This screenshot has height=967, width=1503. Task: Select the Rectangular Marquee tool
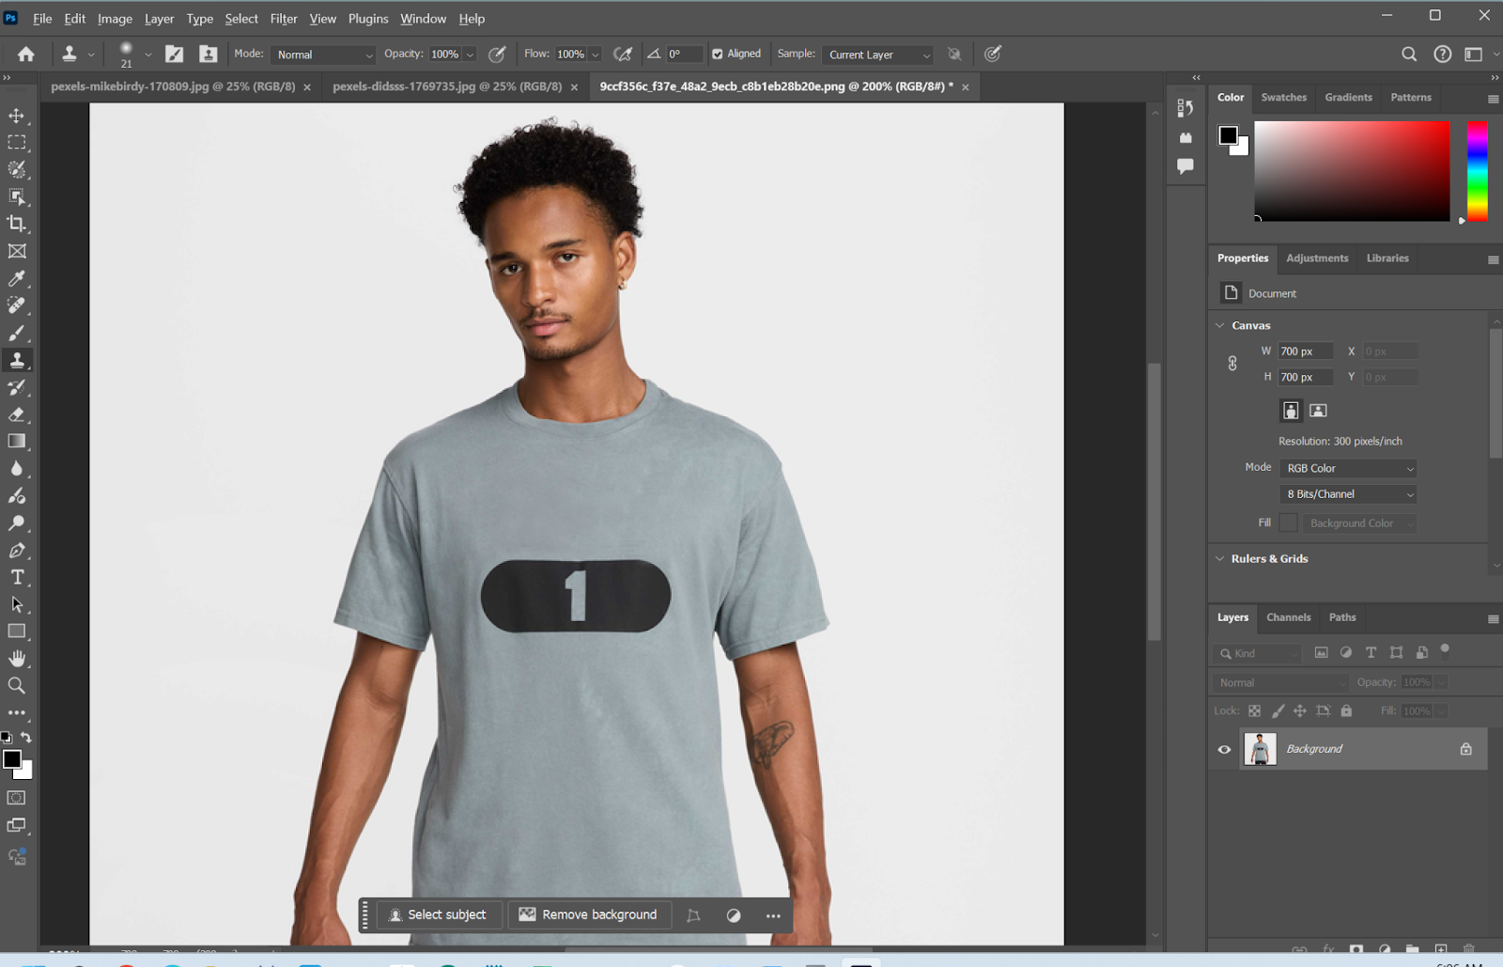(17, 143)
